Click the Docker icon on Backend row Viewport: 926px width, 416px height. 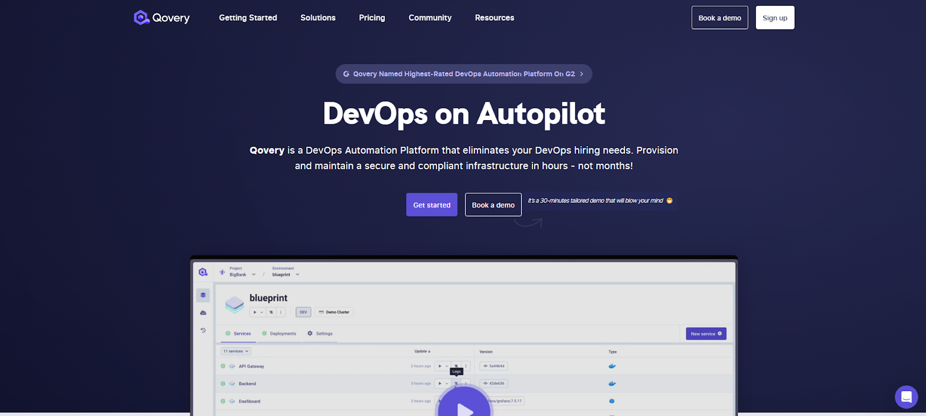pos(612,383)
